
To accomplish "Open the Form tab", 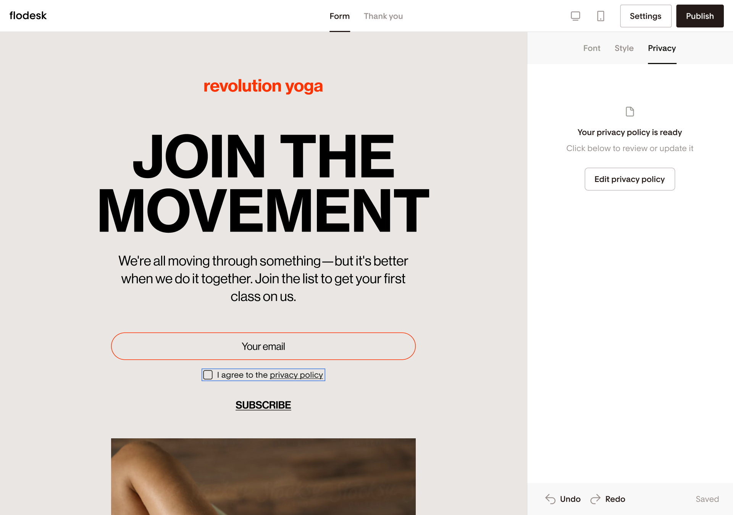I will tap(340, 16).
